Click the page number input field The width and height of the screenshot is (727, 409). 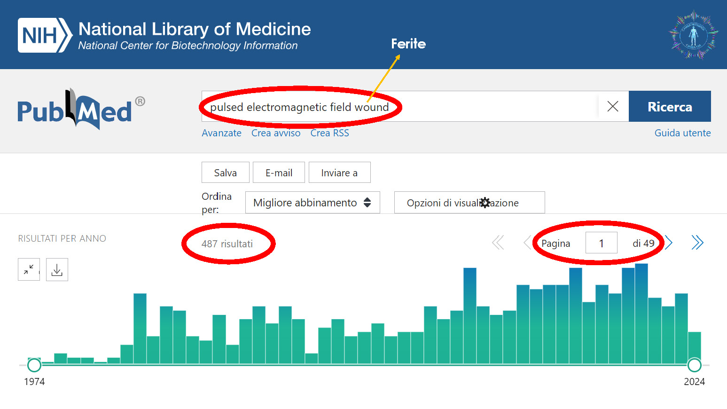click(601, 243)
